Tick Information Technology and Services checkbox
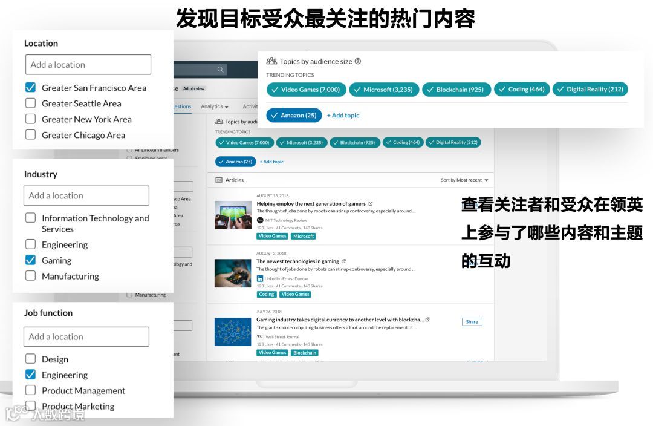The height and width of the screenshot is (426, 653). 30,218
